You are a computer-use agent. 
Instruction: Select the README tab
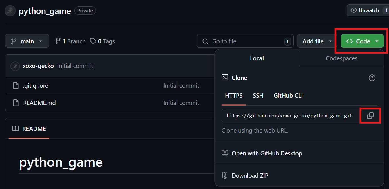tap(29, 129)
